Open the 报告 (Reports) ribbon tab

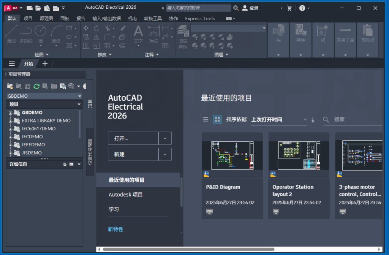click(81, 19)
